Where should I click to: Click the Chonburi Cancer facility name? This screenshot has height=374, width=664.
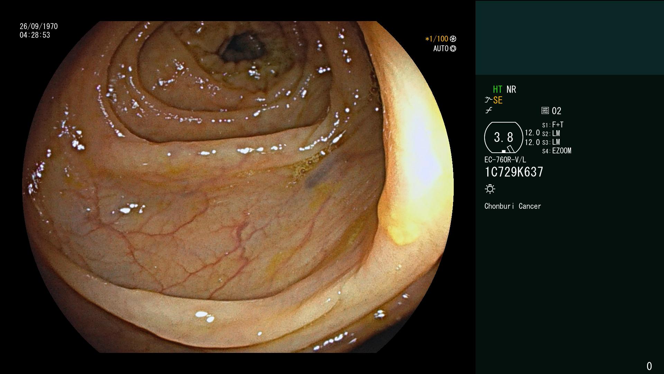(513, 206)
